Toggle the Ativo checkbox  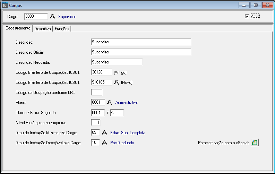[x=247, y=16]
